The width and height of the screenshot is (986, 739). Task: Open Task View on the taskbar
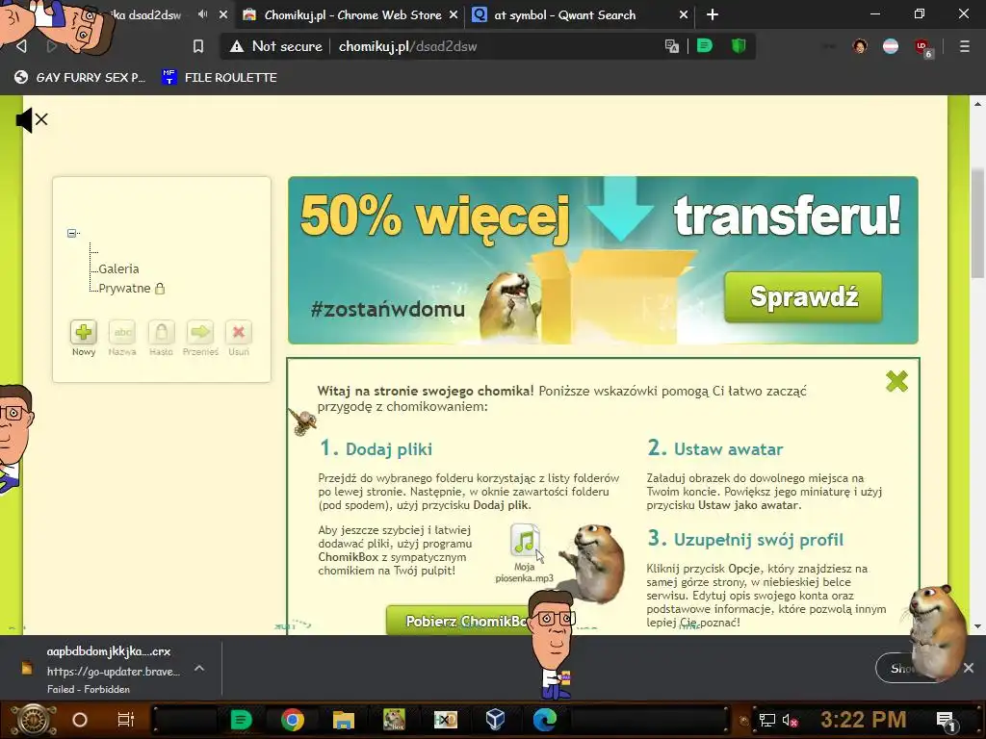(x=126, y=720)
